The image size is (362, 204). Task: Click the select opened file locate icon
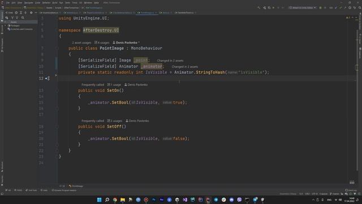pyautogui.click(x=16, y=12)
